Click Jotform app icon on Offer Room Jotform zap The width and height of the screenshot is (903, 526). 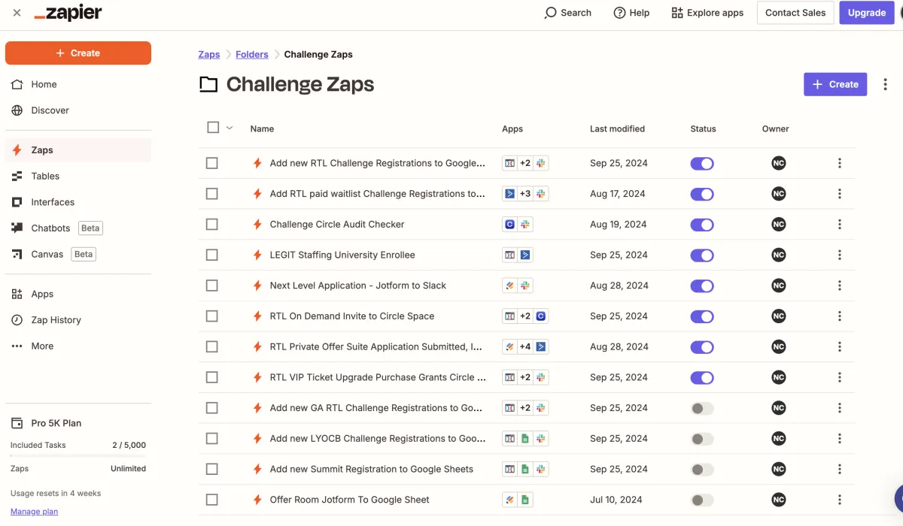pyautogui.click(x=509, y=500)
